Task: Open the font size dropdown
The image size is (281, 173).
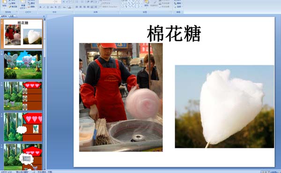Action: tap(58, 2)
